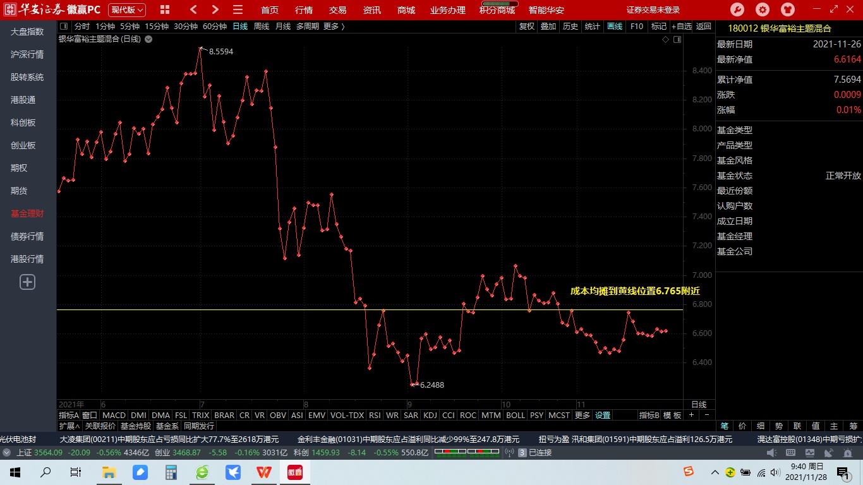
Task: Expand the index bar chevron beside 上证
Action: coord(6,453)
